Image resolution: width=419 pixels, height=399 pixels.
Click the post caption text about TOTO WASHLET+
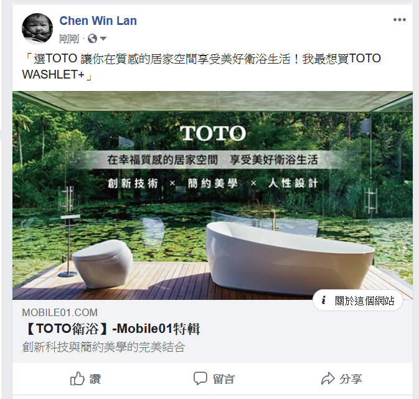point(201,66)
